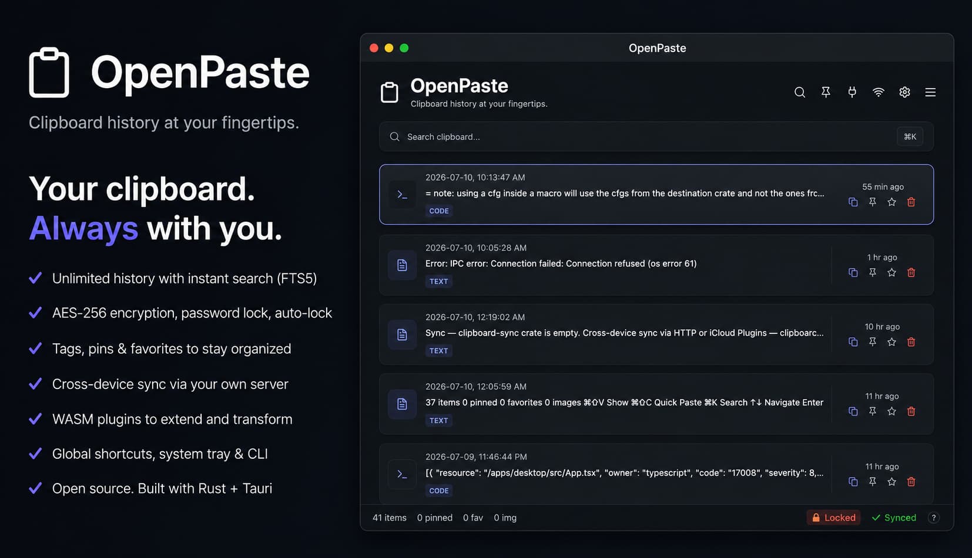Click the OpenPaste clipboard logo in app header
Screen dimensions: 972x558
coord(390,93)
